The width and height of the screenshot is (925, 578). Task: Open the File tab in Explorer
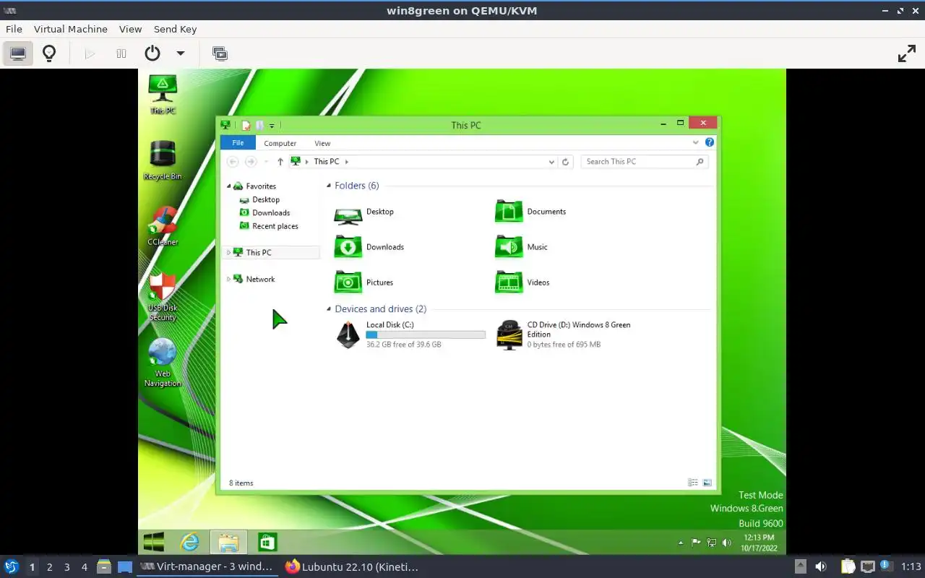click(238, 143)
